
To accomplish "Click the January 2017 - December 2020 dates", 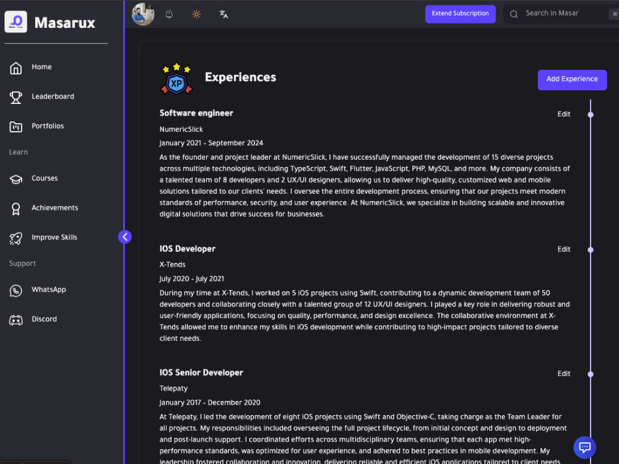I will (x=210, y=403).
